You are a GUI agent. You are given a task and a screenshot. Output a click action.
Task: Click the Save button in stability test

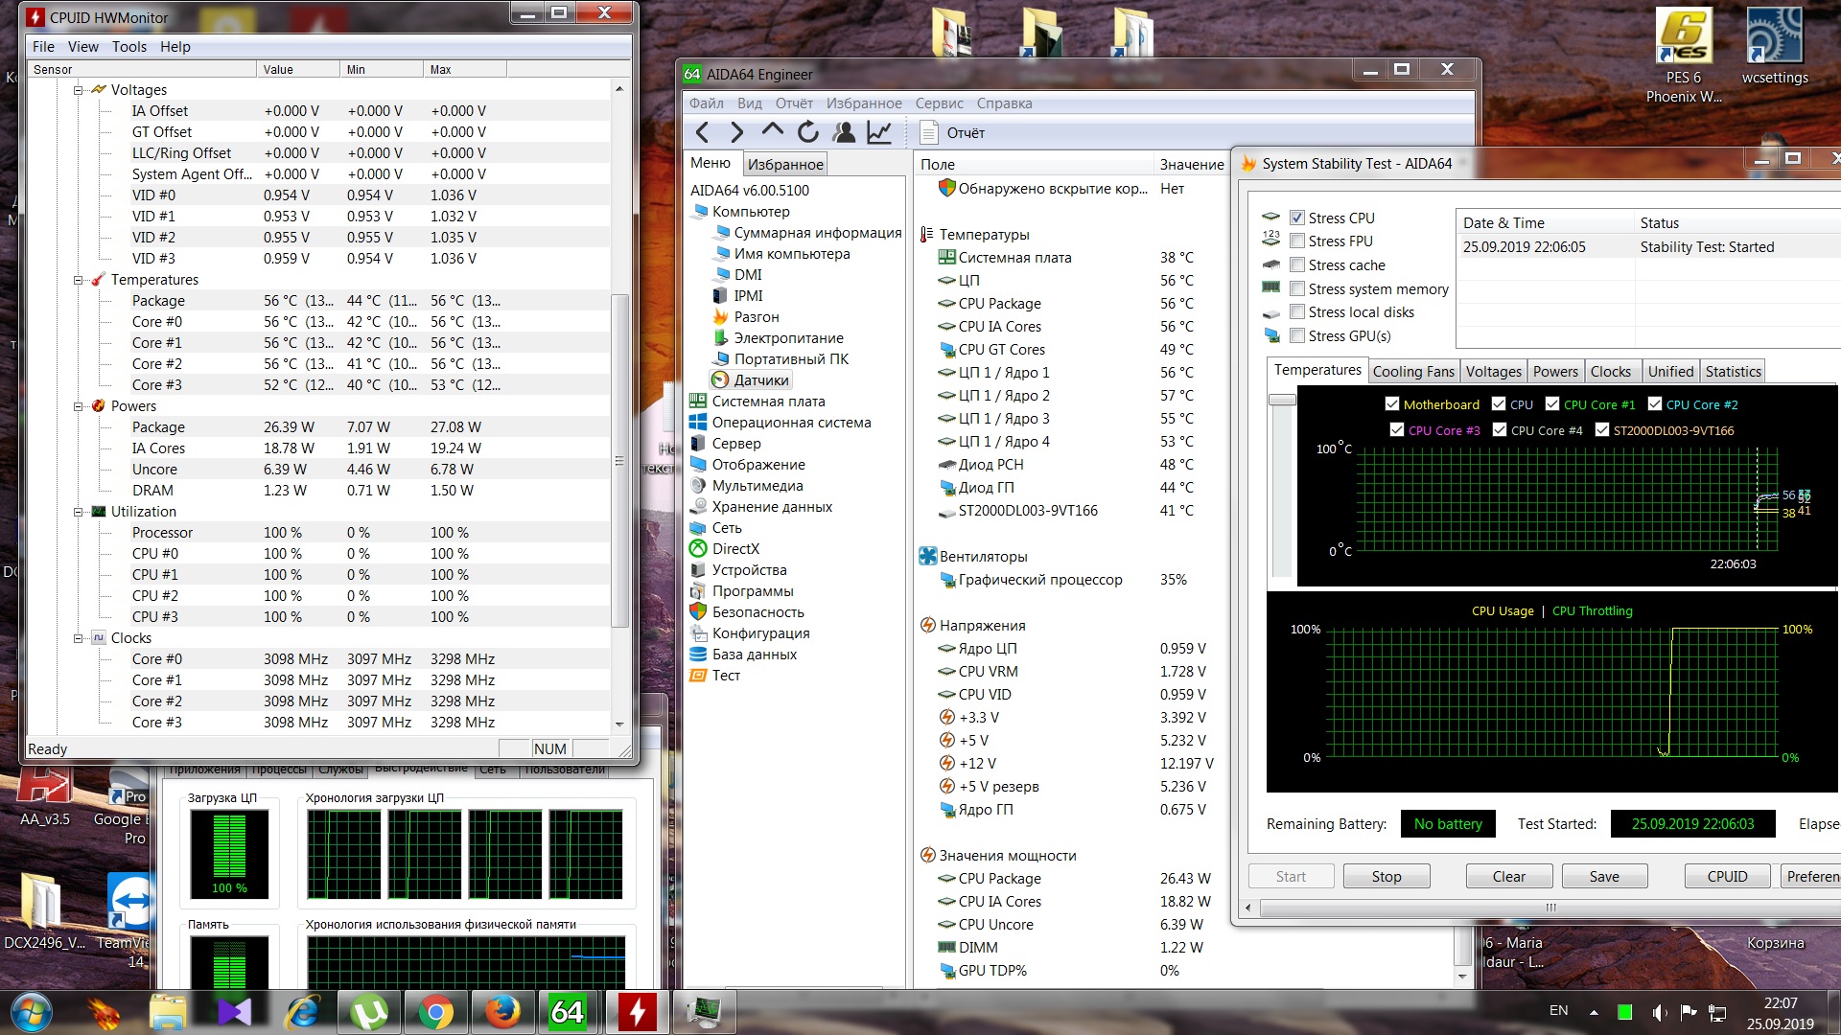[1603, 877]
